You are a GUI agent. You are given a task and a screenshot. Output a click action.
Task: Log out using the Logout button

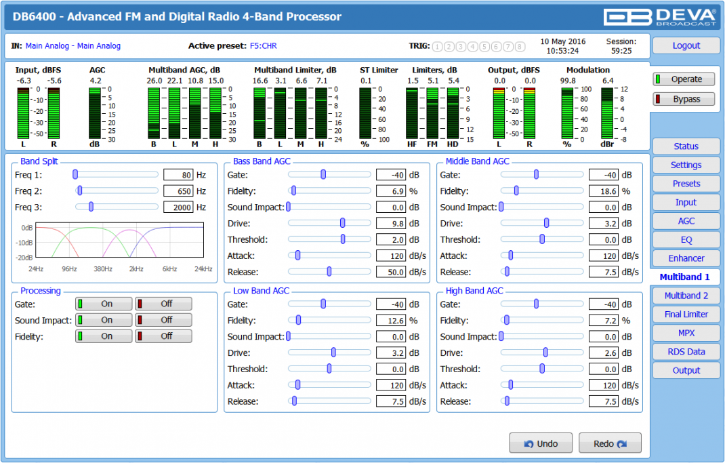(x=686, y=46)
